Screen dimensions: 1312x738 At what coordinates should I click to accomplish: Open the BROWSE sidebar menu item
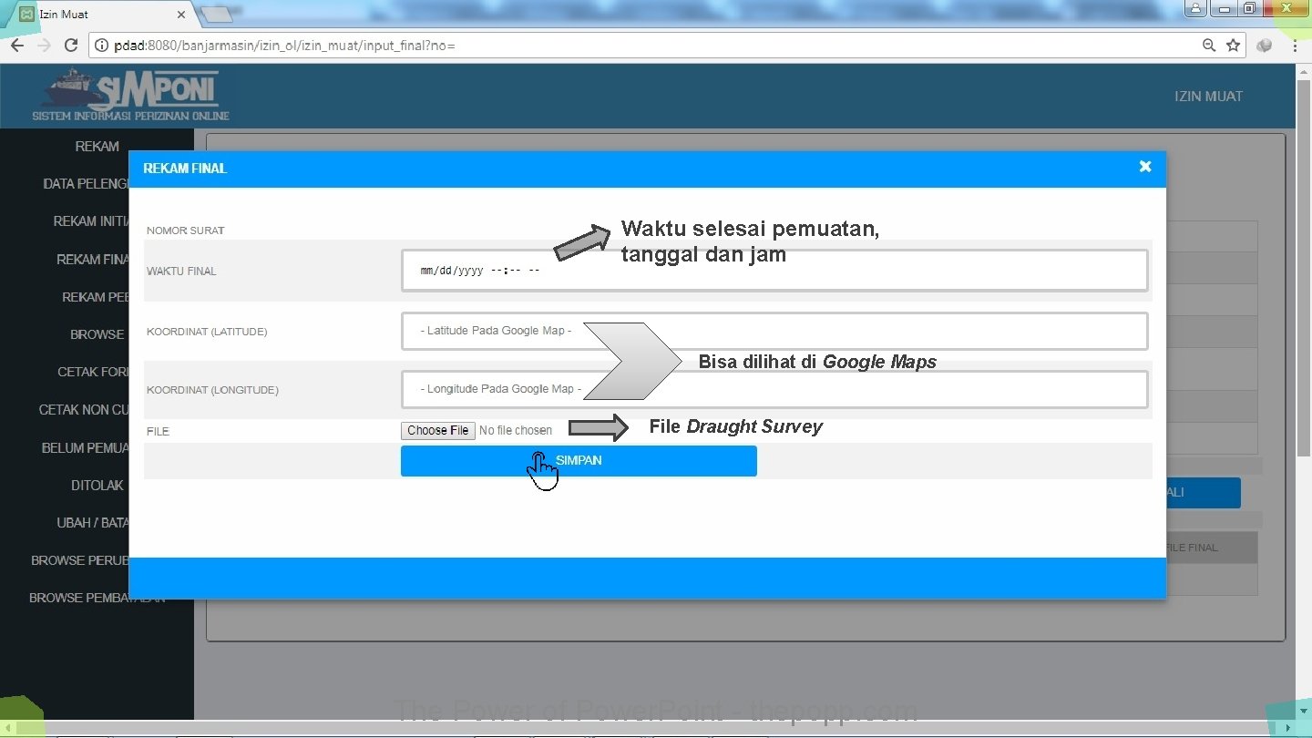[x=97, y=334]
